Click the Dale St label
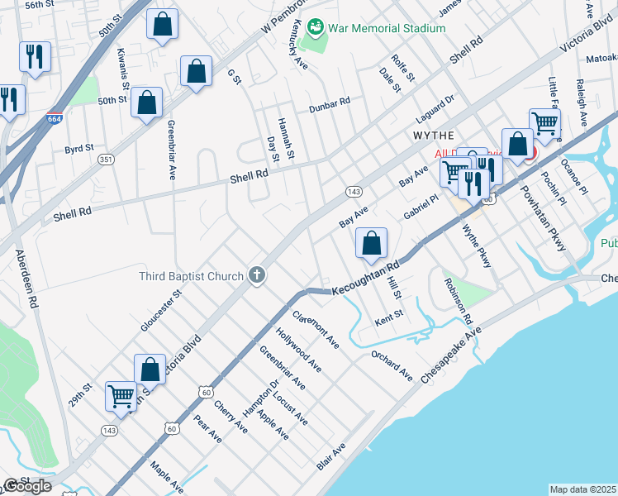The width and height of the screenshot is (618, 496). (390, 80)
